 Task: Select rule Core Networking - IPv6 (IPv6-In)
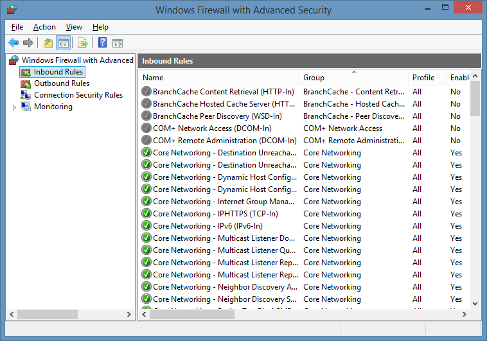pos(208,226)
